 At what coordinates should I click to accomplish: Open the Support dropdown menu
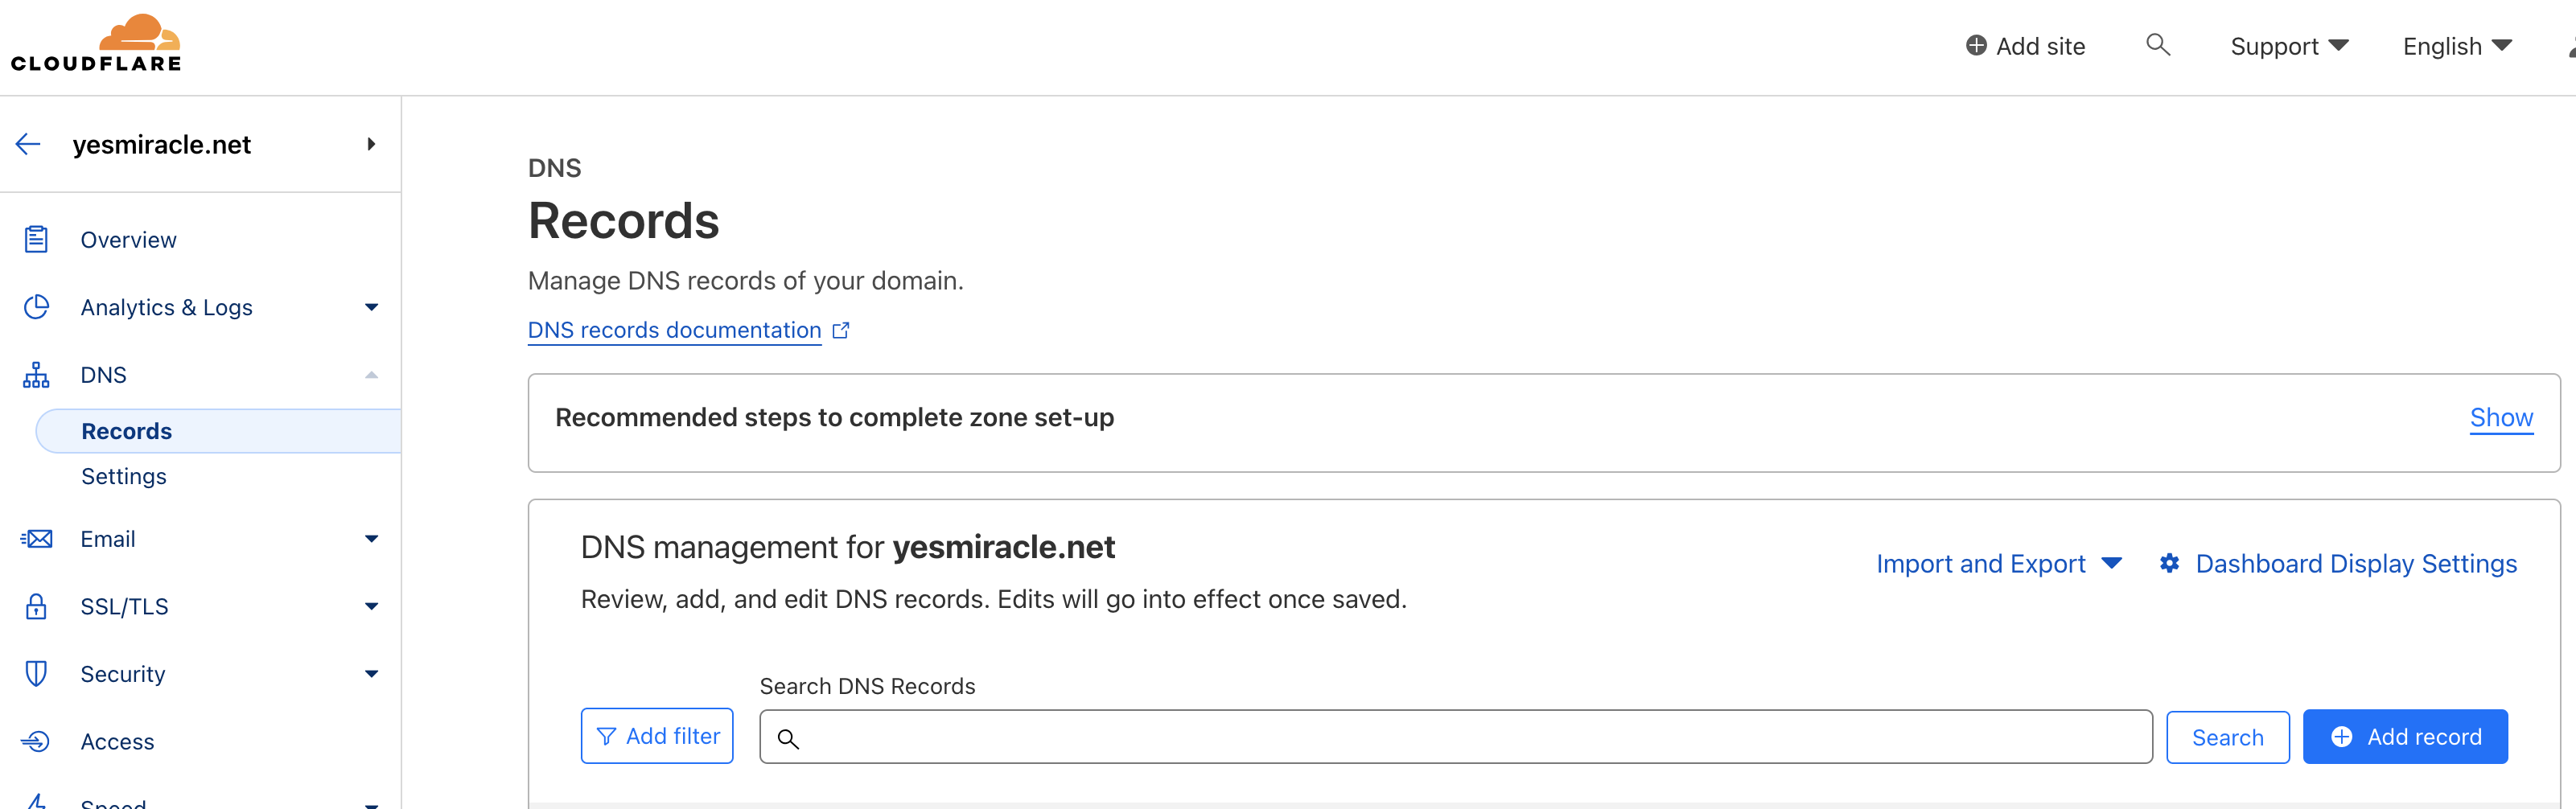[x=2288, y=46]
